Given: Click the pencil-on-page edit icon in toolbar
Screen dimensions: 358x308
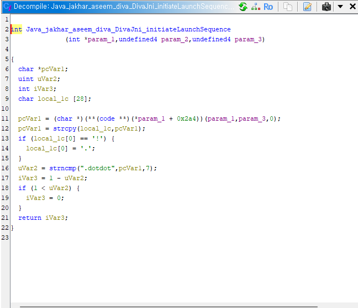Looking at the screenshot, I should pos(307,7).
